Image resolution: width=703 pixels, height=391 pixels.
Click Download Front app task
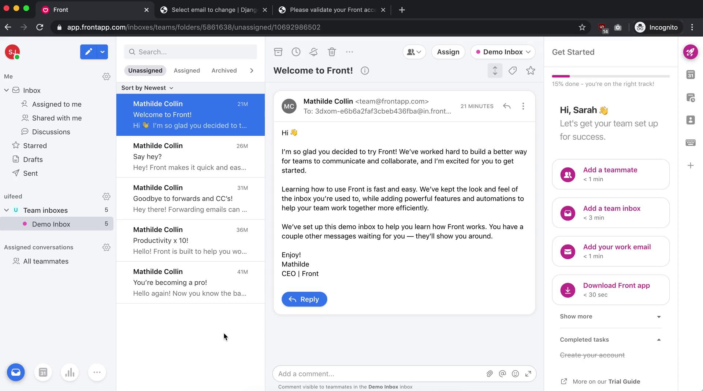click(x=611, y=290)
